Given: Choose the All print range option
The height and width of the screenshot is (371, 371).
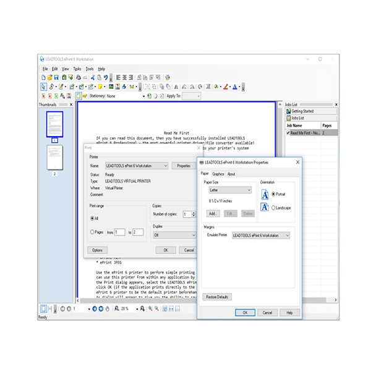Looking at the screenshot, I should point(93,218).
